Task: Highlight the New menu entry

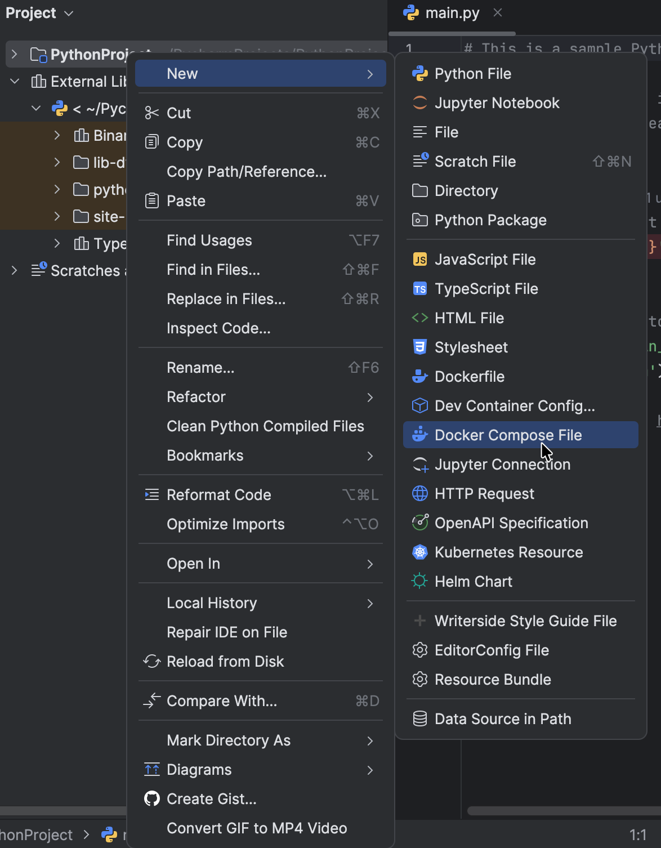Action: (261, 74)
